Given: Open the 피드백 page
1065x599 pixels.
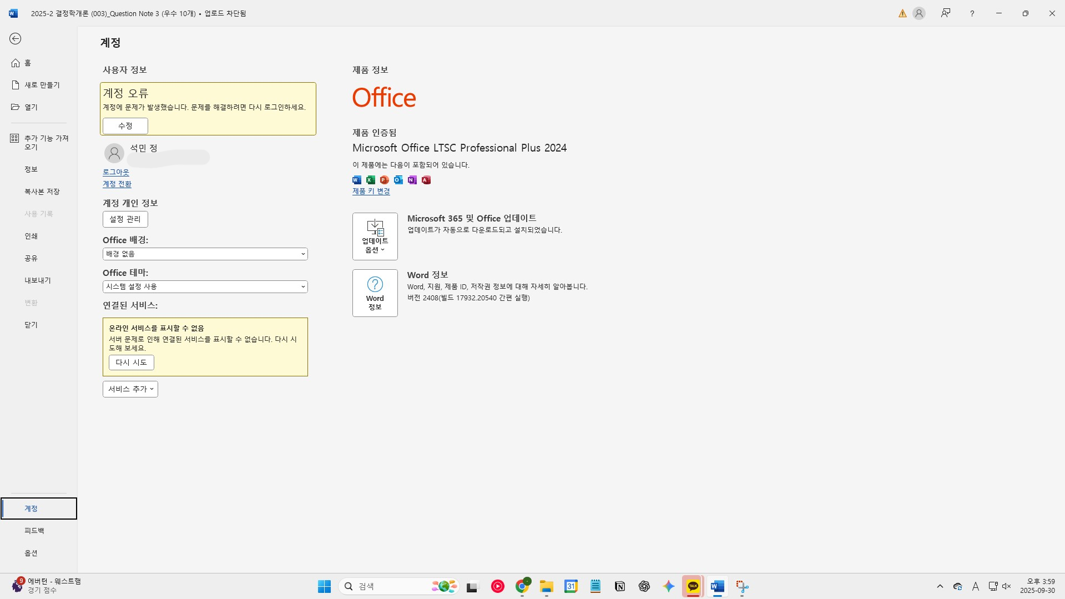Looking at the screenshot, I should (38, 531).
